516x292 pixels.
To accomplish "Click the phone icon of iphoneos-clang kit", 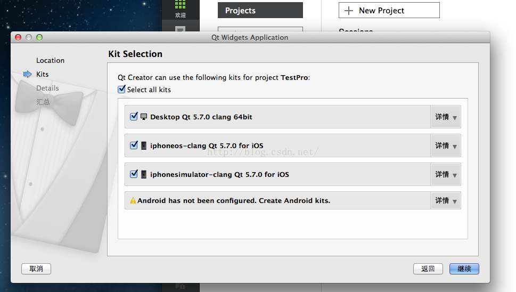I will 144,145.
